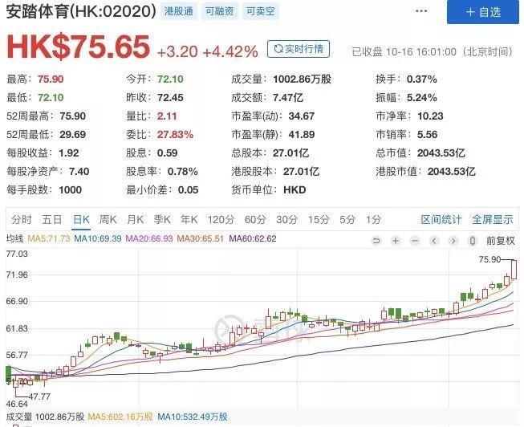Click the latest candlestick on the chart
This screenshot has height=427, width=524.
click(514, 270)
